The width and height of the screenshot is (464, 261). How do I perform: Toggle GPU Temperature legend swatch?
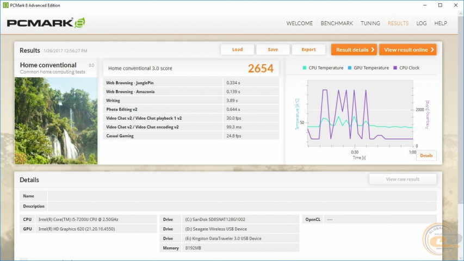350,68
